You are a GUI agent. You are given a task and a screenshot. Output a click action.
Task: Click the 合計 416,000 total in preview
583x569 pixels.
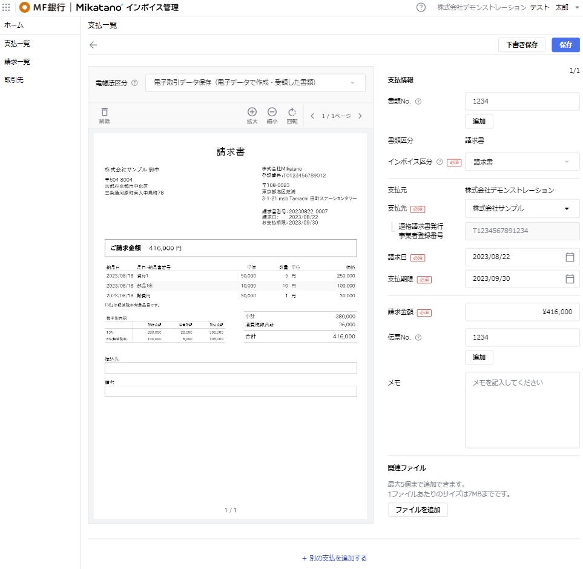click(x=300, y=337)
